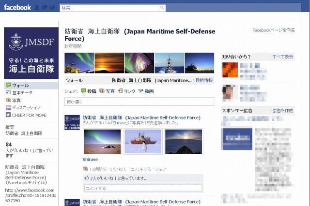Viewport: 310px width, 206px height.
Task: Click the Facebook logo in header
Action: pyautogui.click(x=17, y=8)
